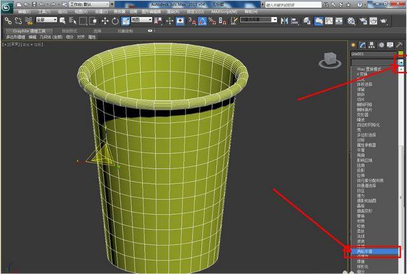The height and width of the screenshot is (274, 407).
Task: Open the [+] viewport options menu
Action: click(x=5, y=45)
